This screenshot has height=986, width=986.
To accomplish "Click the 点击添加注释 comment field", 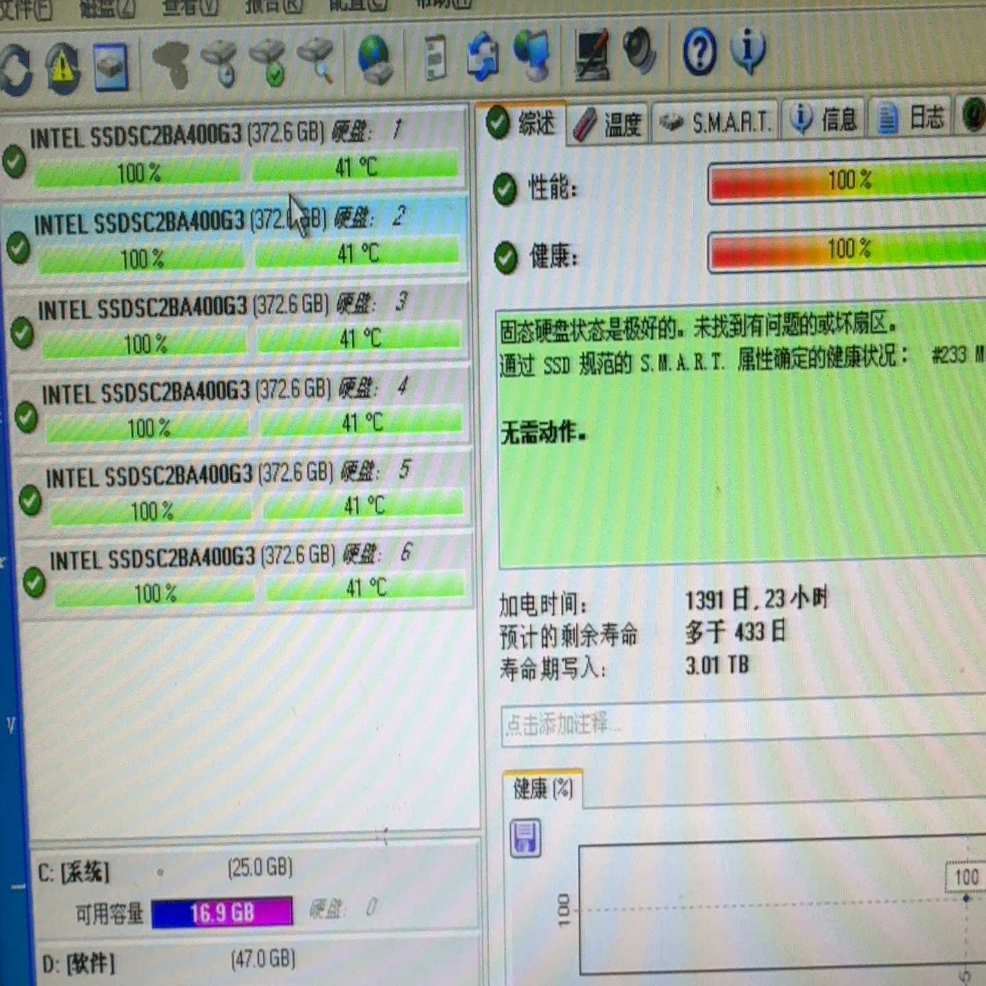I will (744, 722).
